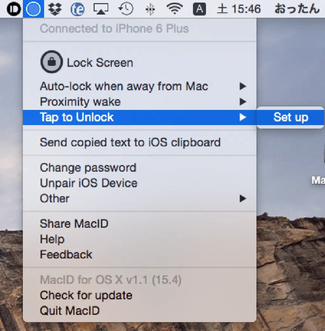Click Check for update

point(86,295)
